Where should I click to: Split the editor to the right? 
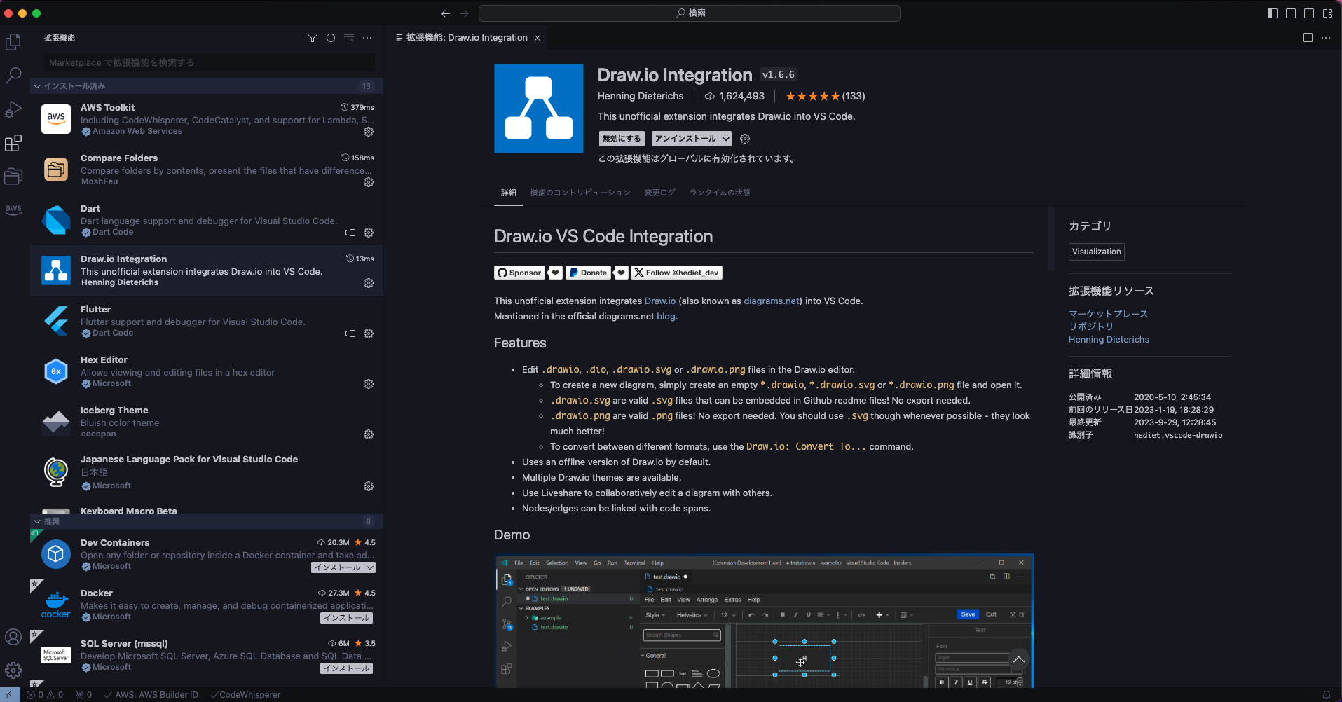[x=1308, y=38]
